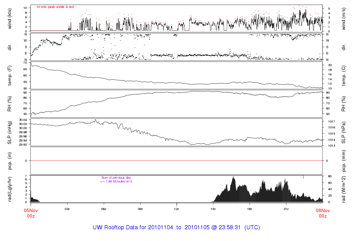Click the 'rad(Lgly/hr)' axis label
Screen dimensions: 353x241
click(x=9, y=189)
